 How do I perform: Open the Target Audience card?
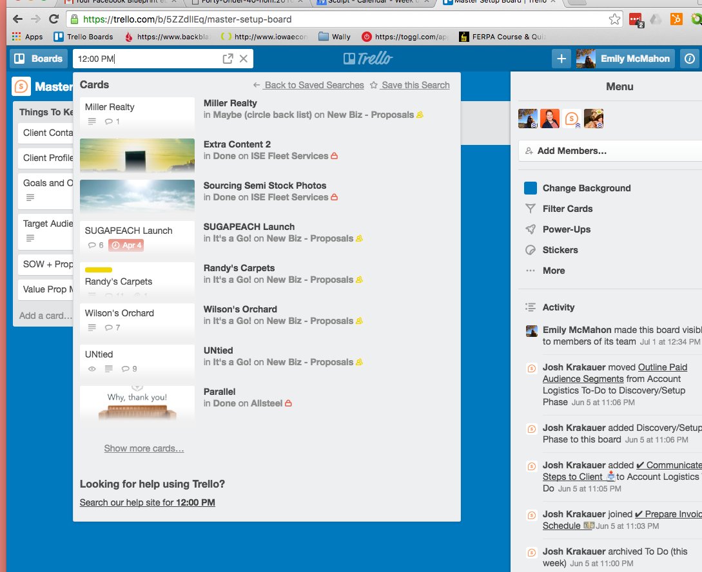(x=46, y=231)
